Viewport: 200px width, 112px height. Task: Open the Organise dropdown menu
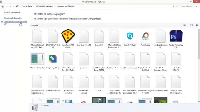[36, 25]
